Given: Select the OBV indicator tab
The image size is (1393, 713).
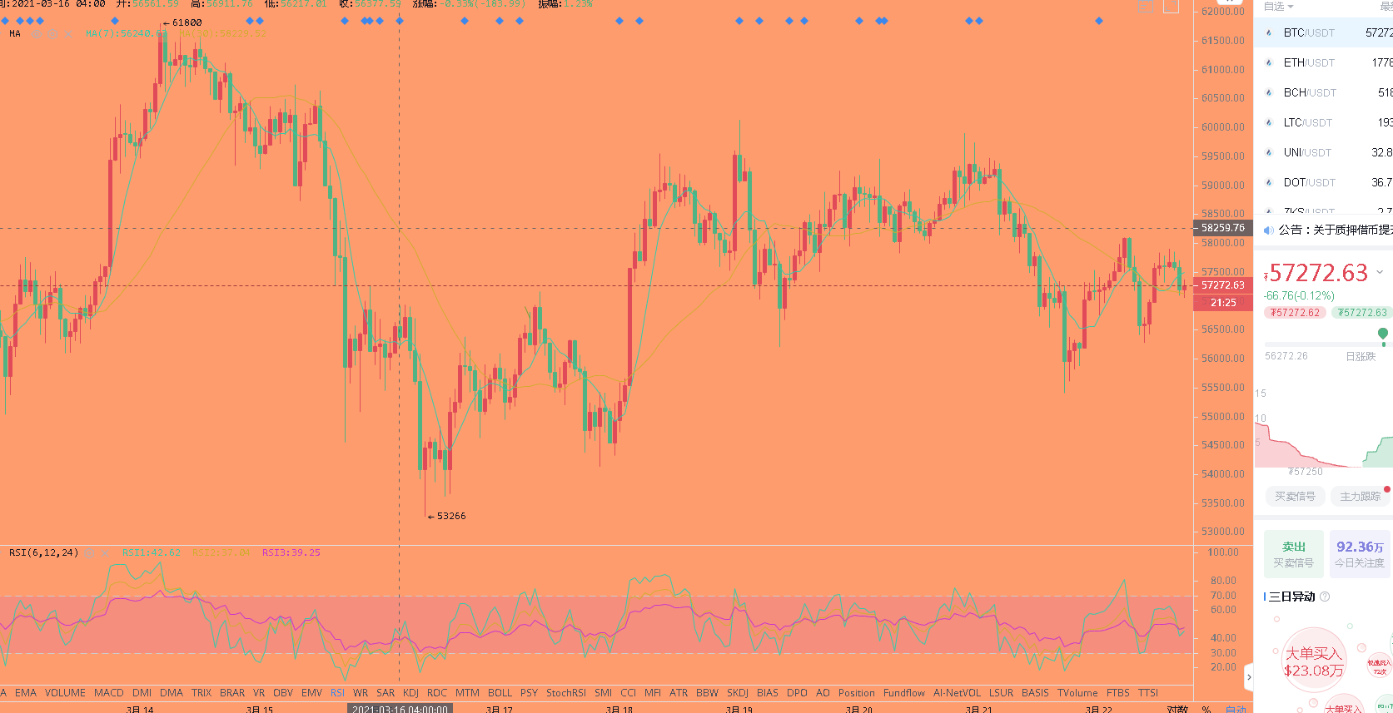Looking at the screenshot, I should [x=283, y=693].
